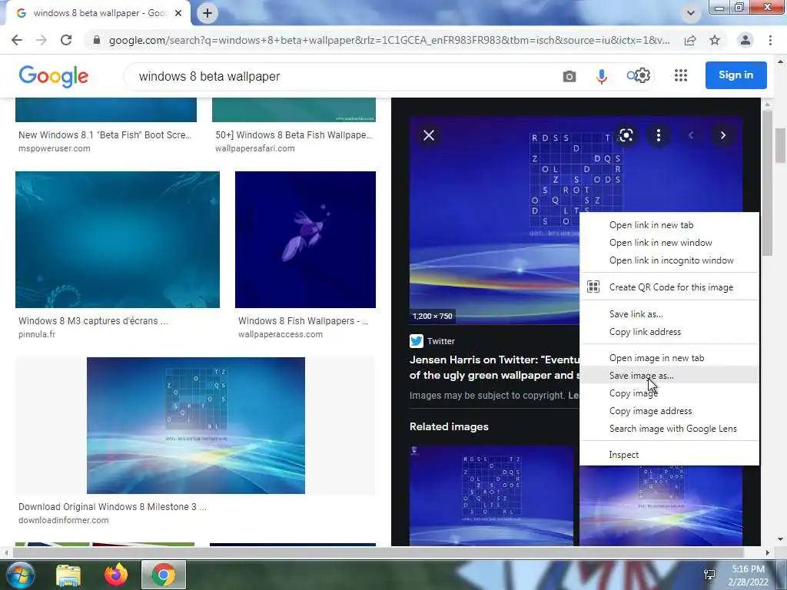Open the Twitter source link
The height and width of the screenshot is (590, 787).
pos(432,341)
